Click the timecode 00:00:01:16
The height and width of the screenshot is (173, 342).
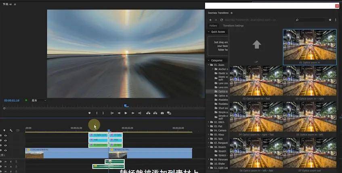12,101
